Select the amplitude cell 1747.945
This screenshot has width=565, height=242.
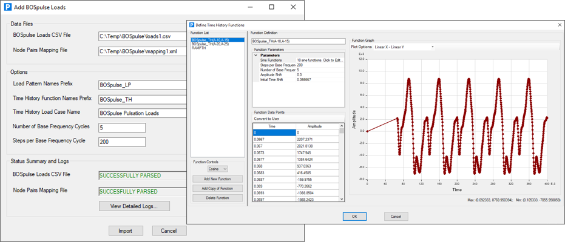[317, 152]
